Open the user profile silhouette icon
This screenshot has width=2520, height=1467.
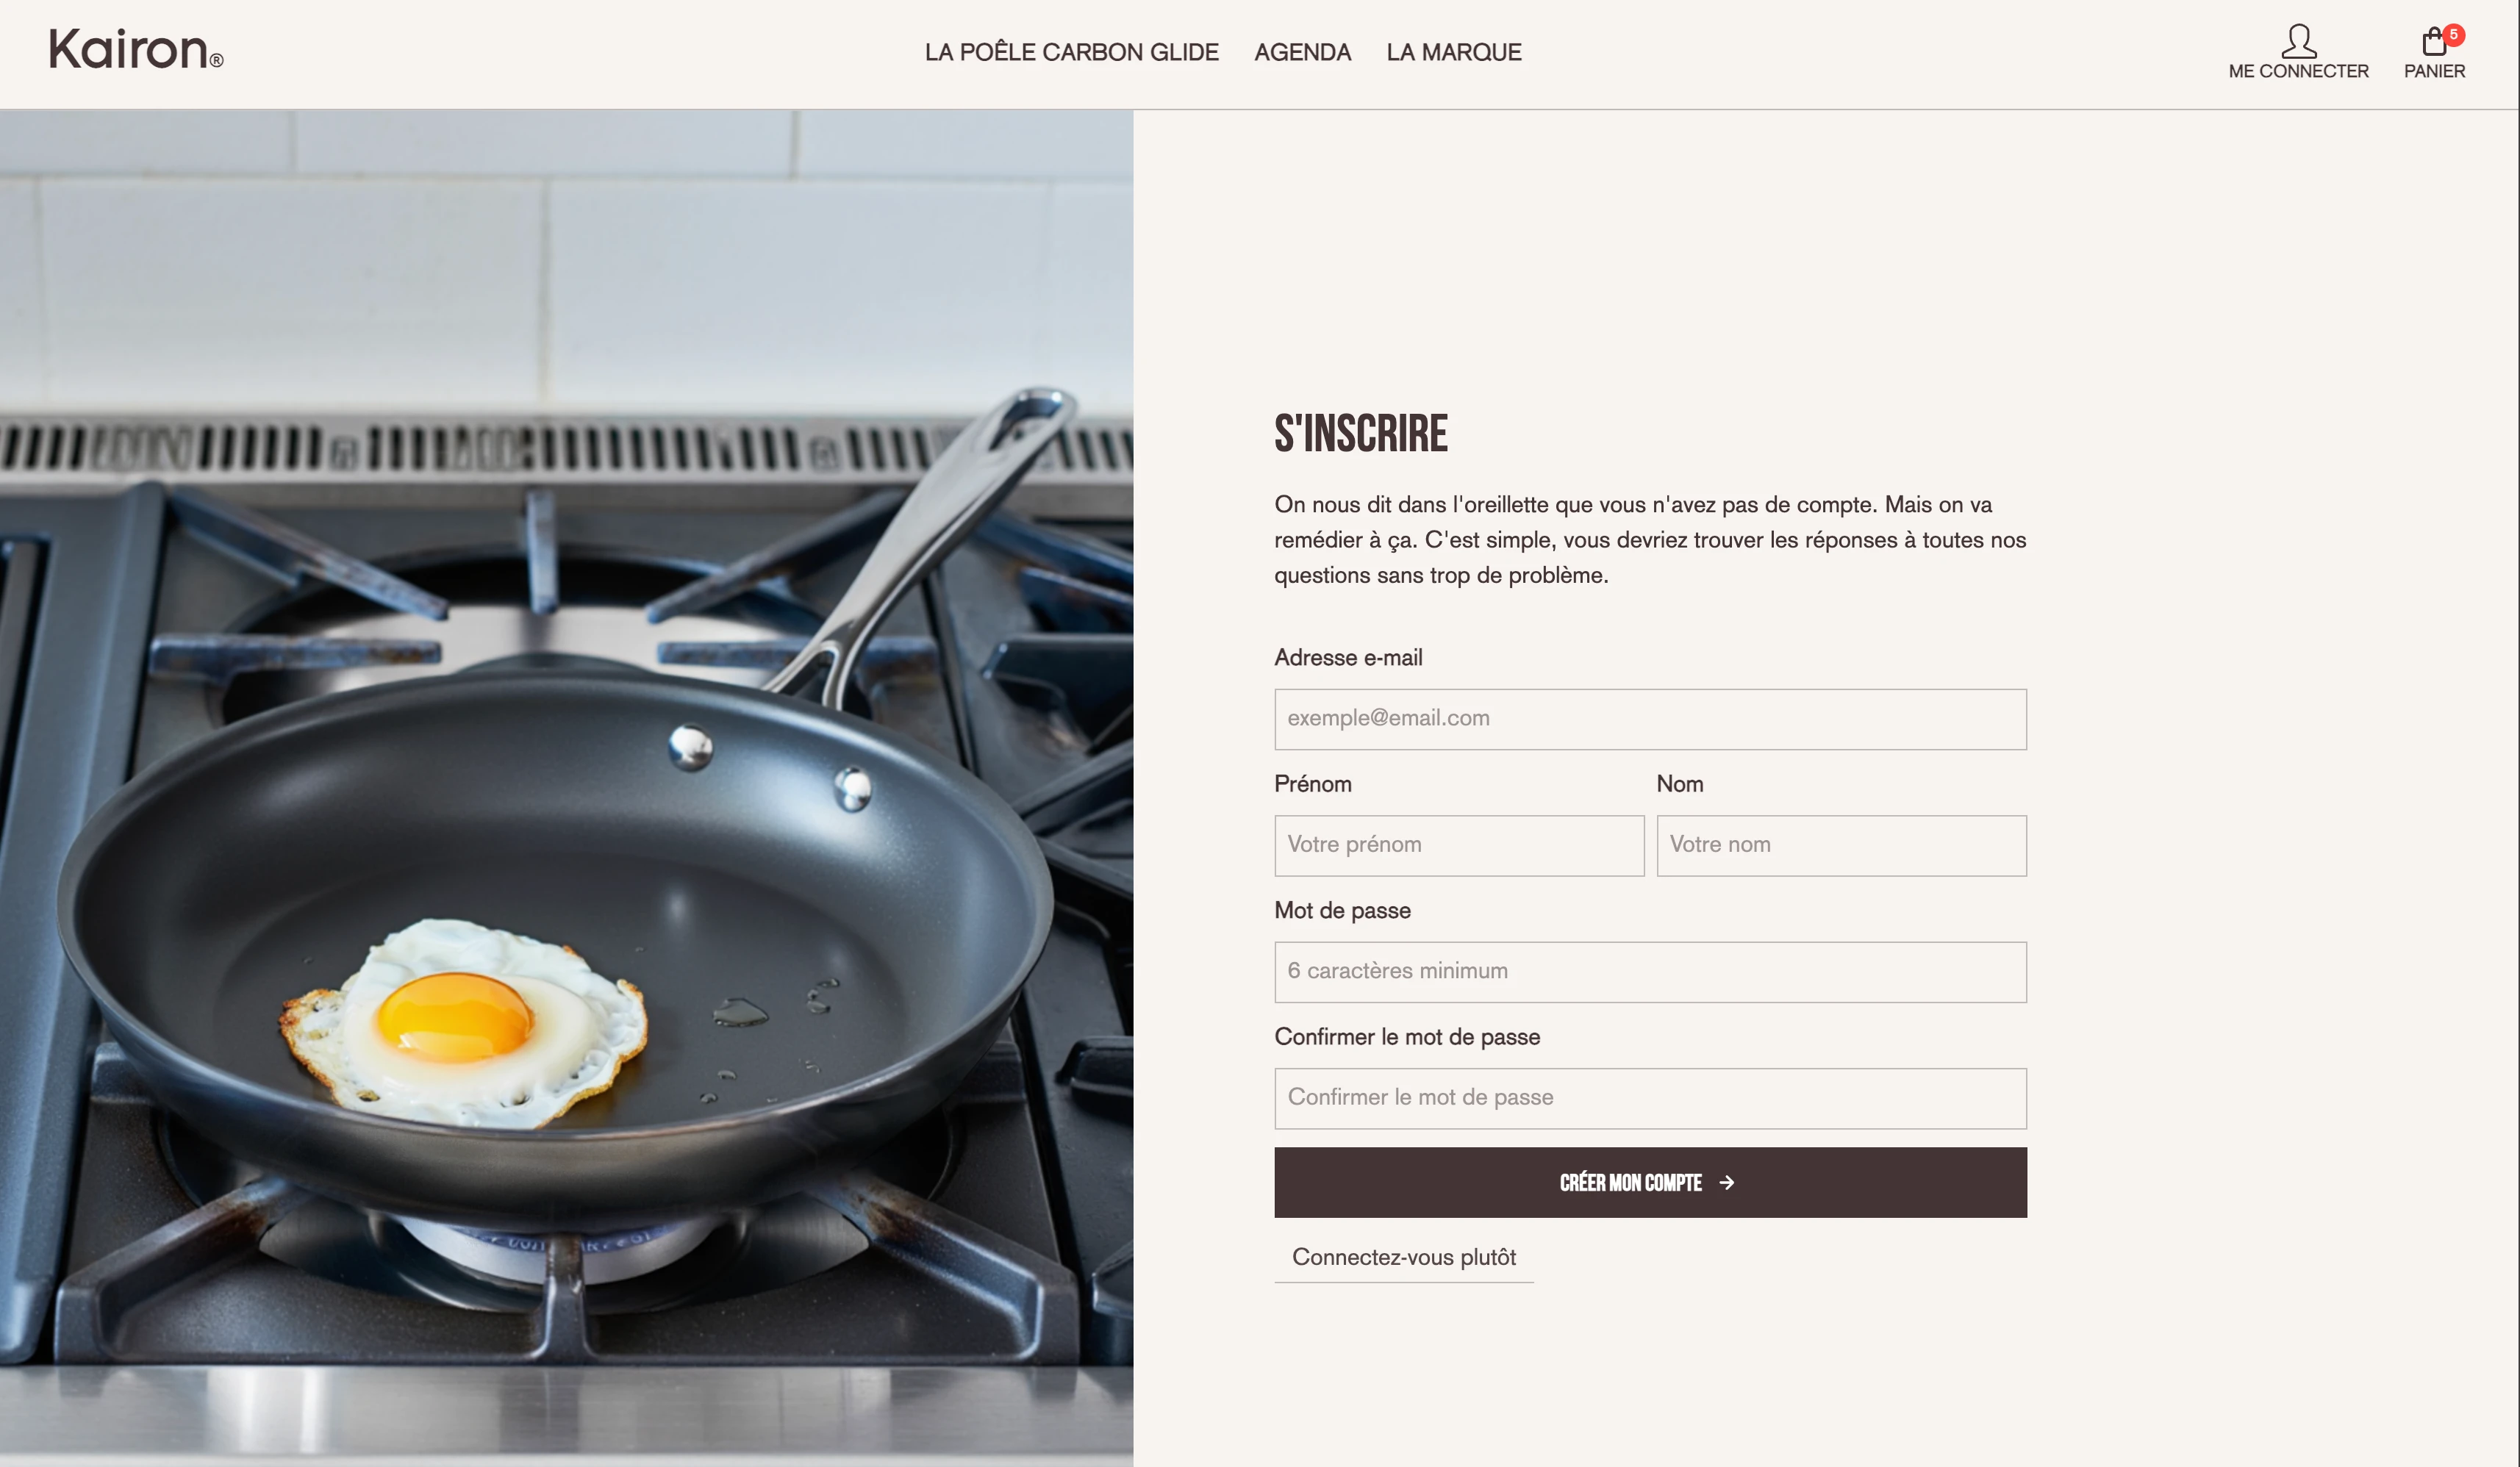click(x=2298, y=41)
